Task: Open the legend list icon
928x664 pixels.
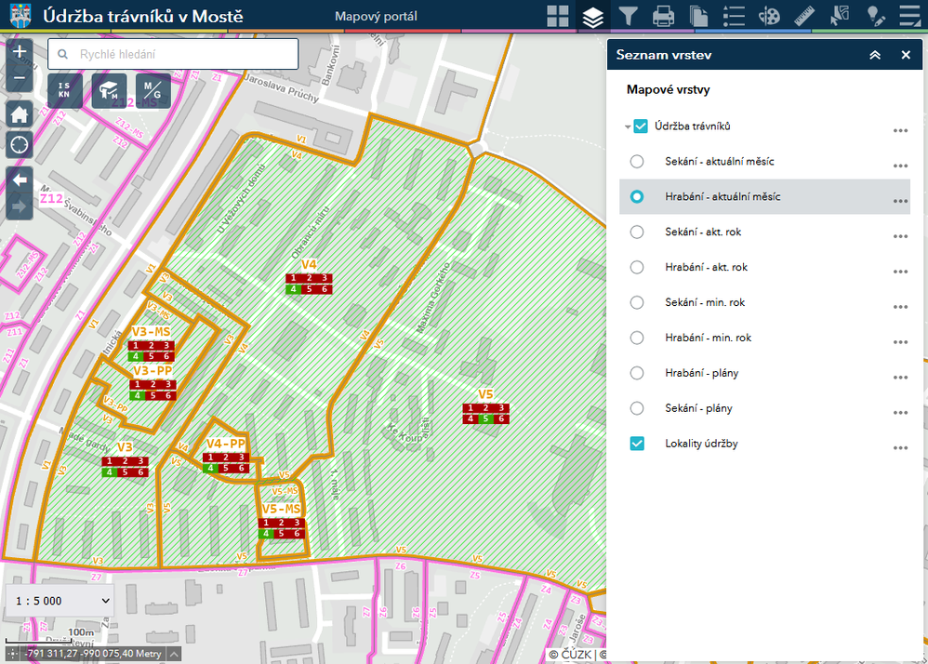Action: 735,16
